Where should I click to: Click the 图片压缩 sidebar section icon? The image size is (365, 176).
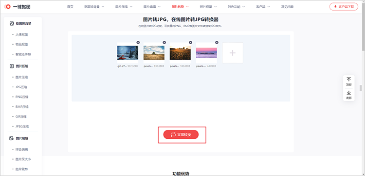[x=12, y=66]
